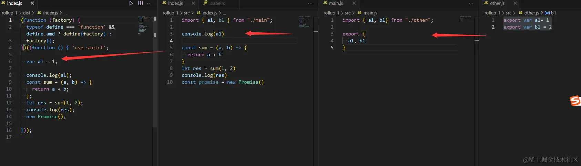This screenshot has width=581, height=166.
Task: Close the main.js tab
Action: click(354, 3)
